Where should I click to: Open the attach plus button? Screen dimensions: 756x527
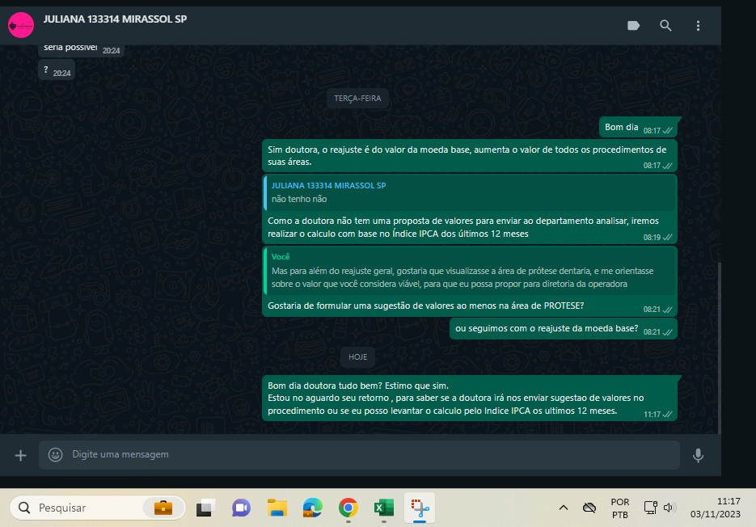[20, 455]
